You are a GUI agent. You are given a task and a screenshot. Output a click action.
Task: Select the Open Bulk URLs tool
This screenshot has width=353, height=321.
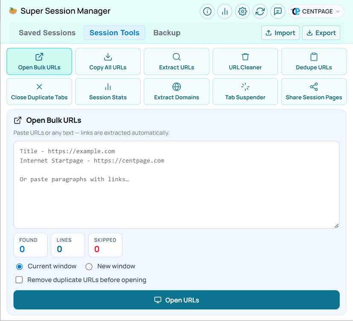[39, 61]
